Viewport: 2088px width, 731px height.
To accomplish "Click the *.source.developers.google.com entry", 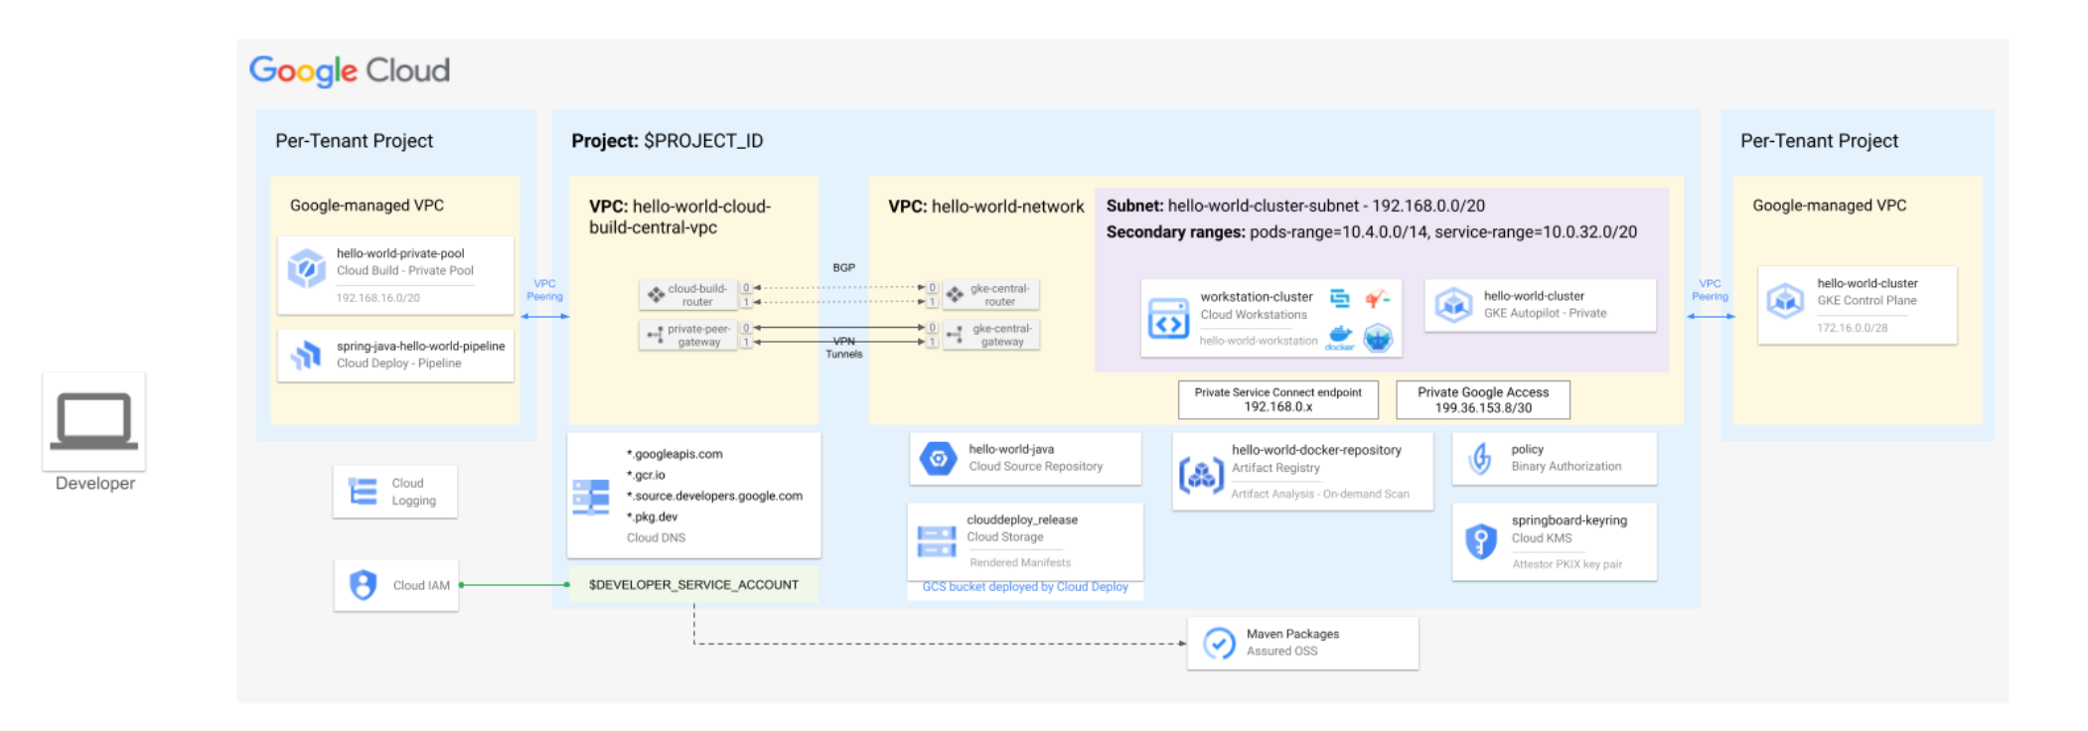I will [x=714, y=496].
